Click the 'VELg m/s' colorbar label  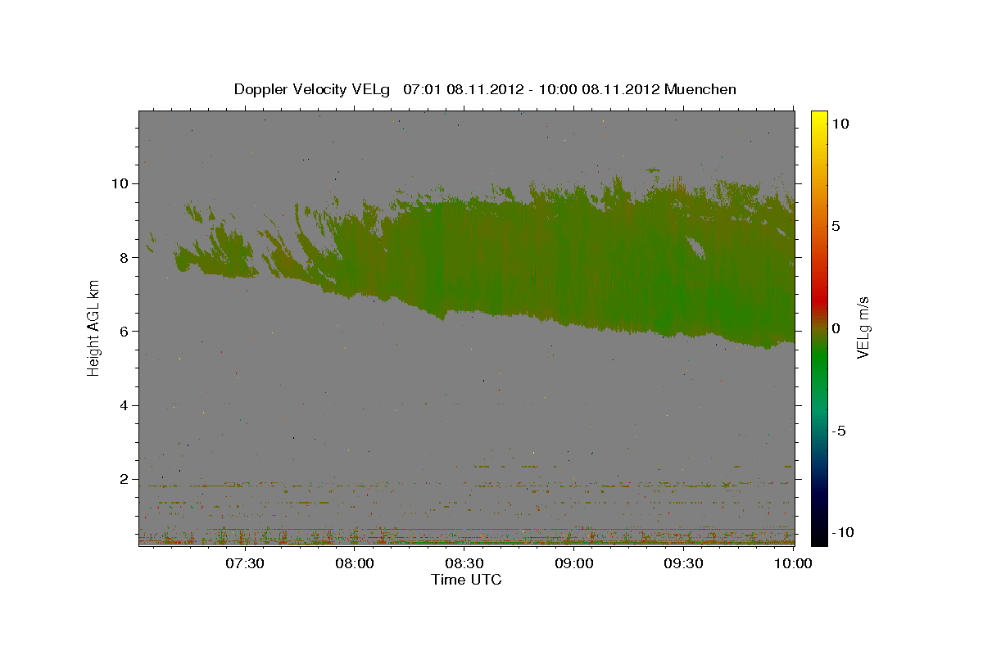pos(862,327)
